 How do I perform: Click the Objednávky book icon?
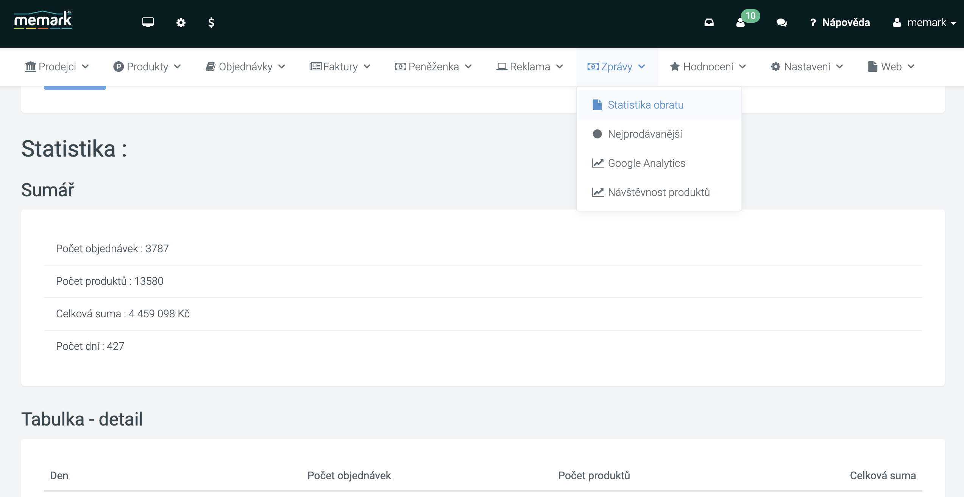(x=211, y=67)
